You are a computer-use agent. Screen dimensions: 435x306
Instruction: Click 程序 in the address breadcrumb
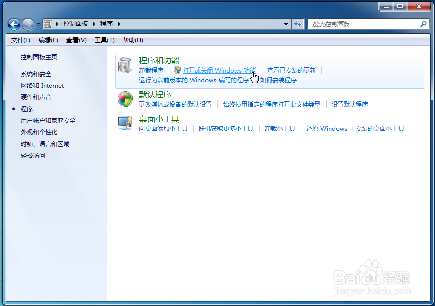tap(106, 24)
